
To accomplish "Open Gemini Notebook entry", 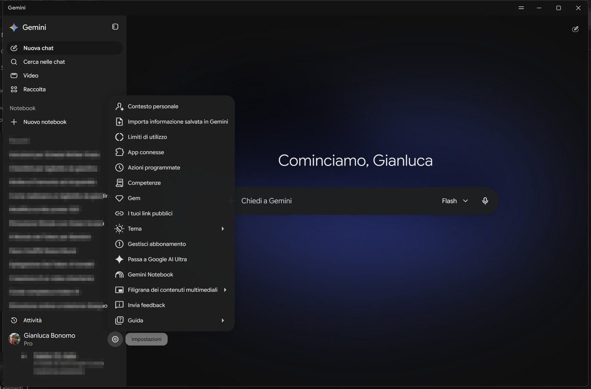I will click(171, 275).
